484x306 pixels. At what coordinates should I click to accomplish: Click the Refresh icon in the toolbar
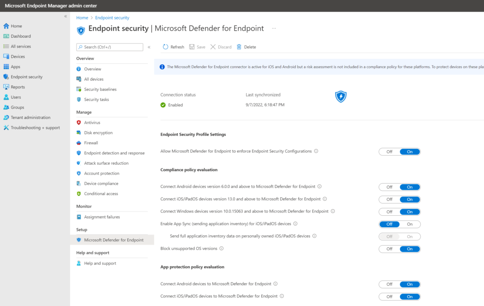click(165, 47)
